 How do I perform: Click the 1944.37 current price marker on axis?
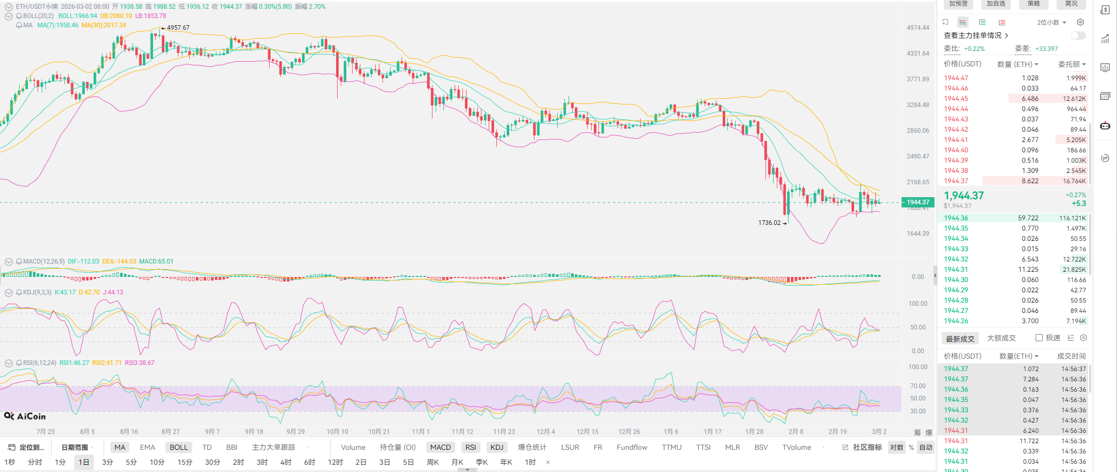918,202
